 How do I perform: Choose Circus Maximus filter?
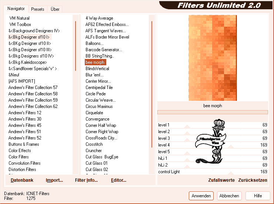pyautogui.click(x=99, y=106)
